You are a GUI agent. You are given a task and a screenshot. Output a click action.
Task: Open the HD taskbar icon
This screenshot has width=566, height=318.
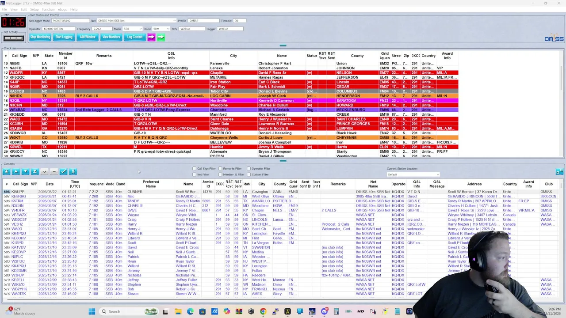(x=360, y=312)
